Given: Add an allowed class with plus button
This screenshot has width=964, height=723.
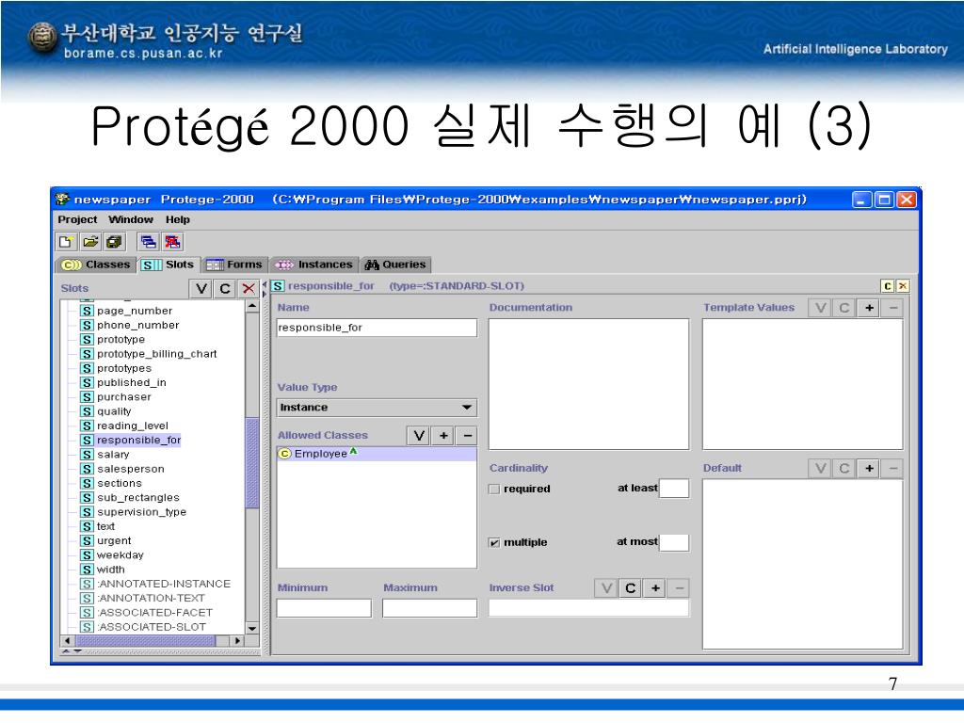Looking at the screenshot, I should tap(442, 435).
